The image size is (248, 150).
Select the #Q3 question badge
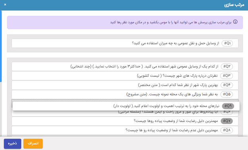click(227, 76)
